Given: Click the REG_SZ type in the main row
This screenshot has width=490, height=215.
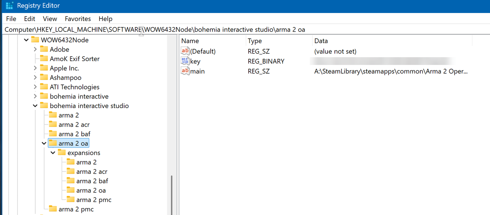Looking at the screenshot, I should click(x=259, y=71).
